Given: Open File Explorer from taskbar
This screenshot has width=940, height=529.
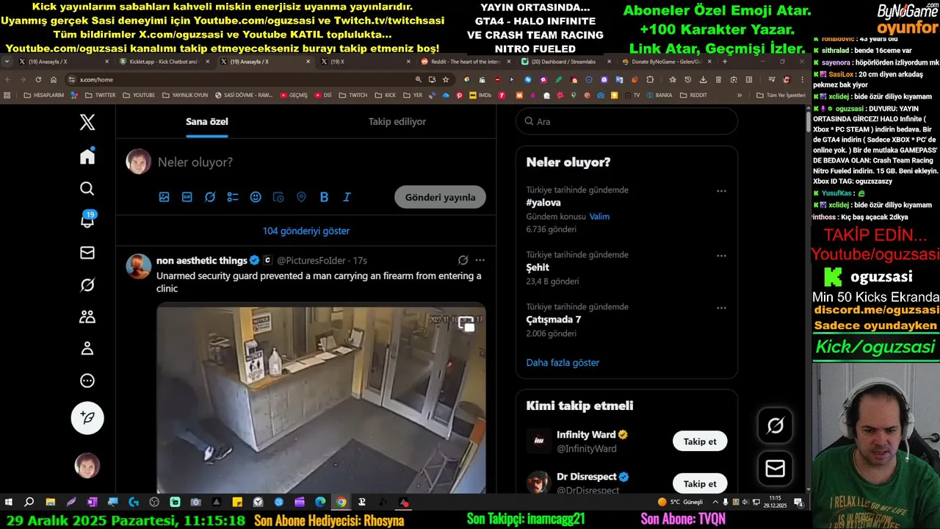Looking at the screenshot, I should [x=51, y=502].
